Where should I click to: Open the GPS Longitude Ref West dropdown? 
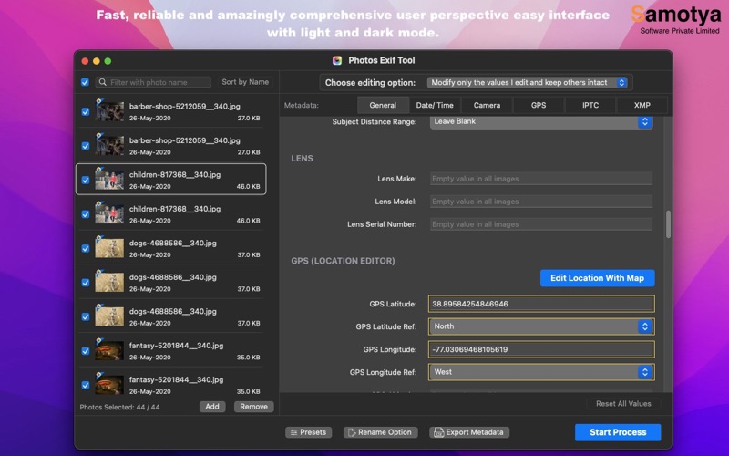541,372
